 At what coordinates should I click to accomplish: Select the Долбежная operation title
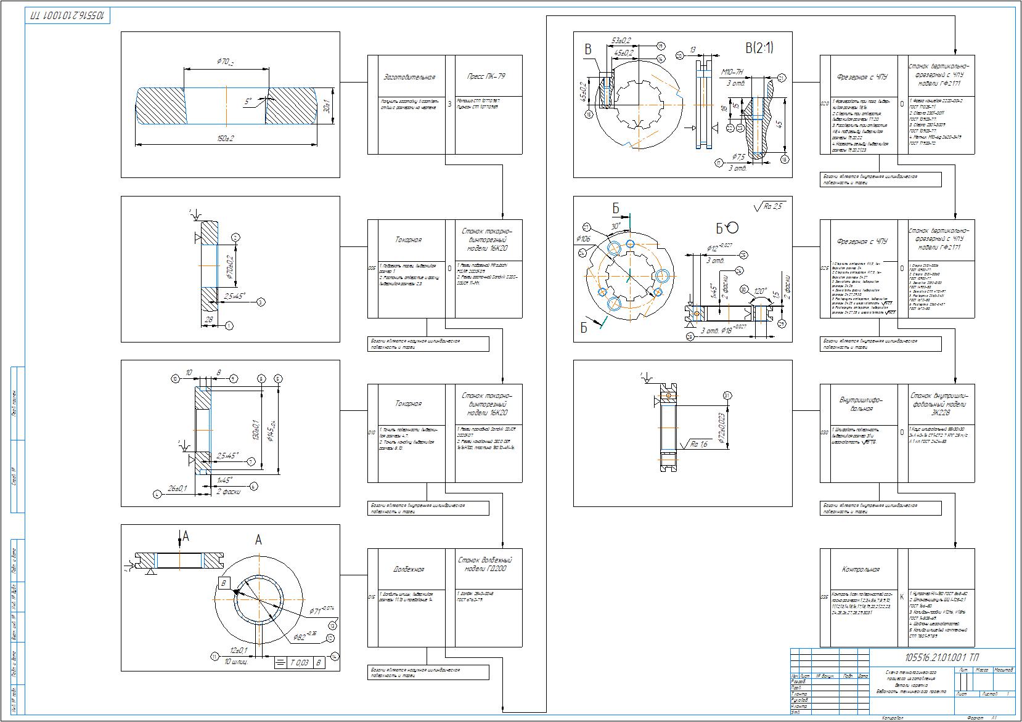[x=409, y=569]
